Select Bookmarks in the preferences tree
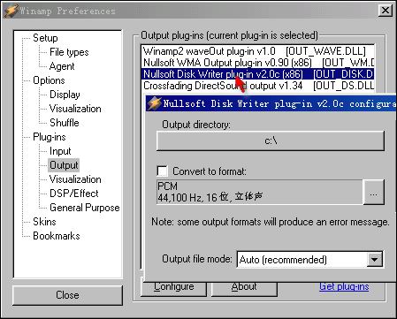Viewport: 397px width, 319px height. coord(57,236)
